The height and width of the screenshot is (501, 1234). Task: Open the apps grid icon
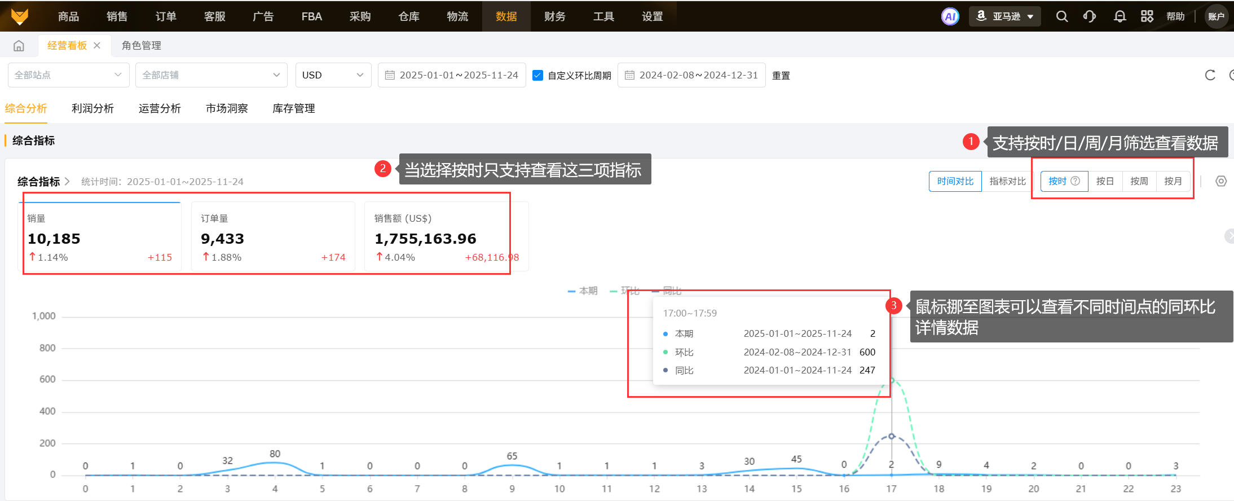coord(1147,16)
